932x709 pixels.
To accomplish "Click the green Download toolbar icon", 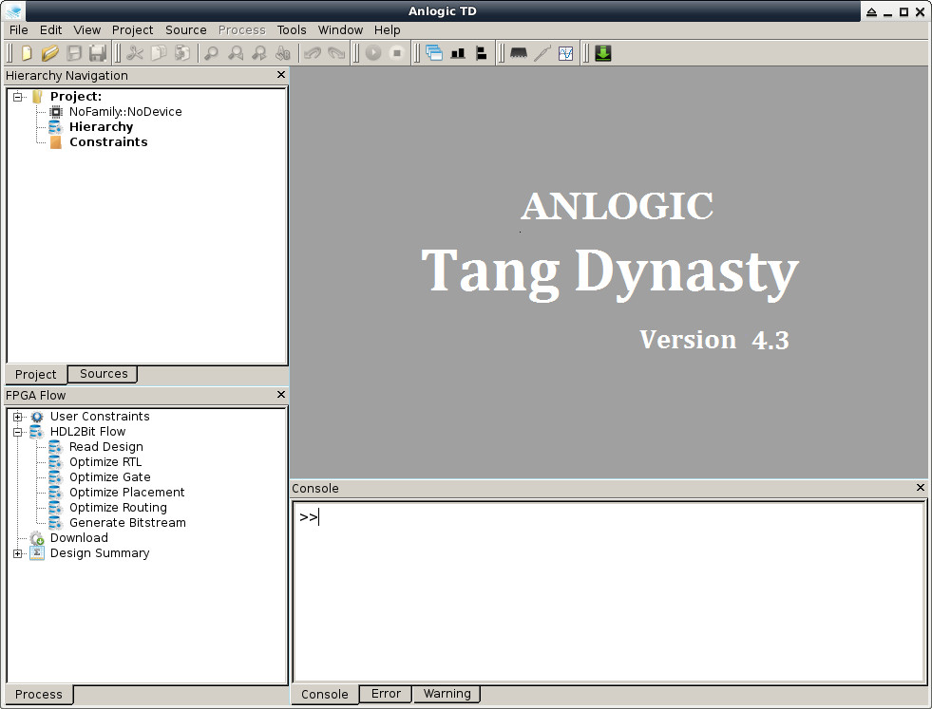I will coord(602,53).
